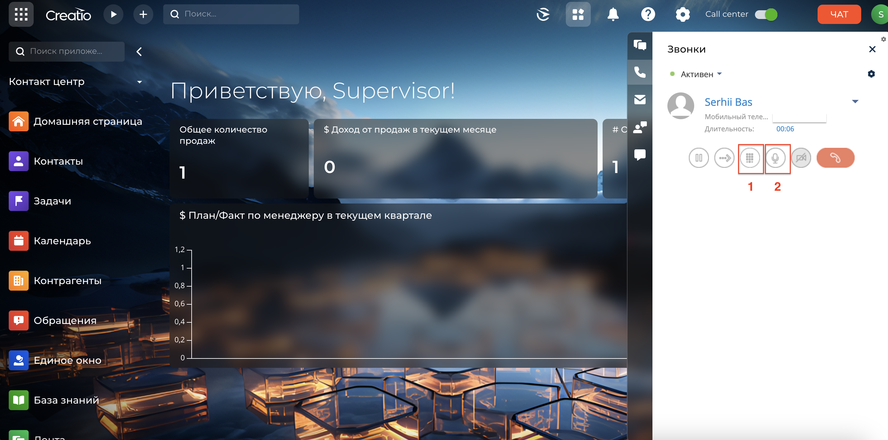Open the app launcher grid icon
The image size is (888, 440).
pos(21,14)
